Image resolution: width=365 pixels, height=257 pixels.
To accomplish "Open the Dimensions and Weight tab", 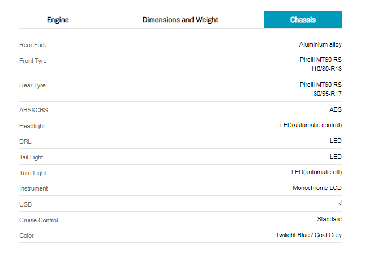I will click(x=180, y=20).
